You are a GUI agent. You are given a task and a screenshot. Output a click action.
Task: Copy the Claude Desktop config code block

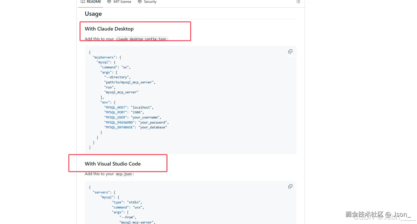pos(290,51)
